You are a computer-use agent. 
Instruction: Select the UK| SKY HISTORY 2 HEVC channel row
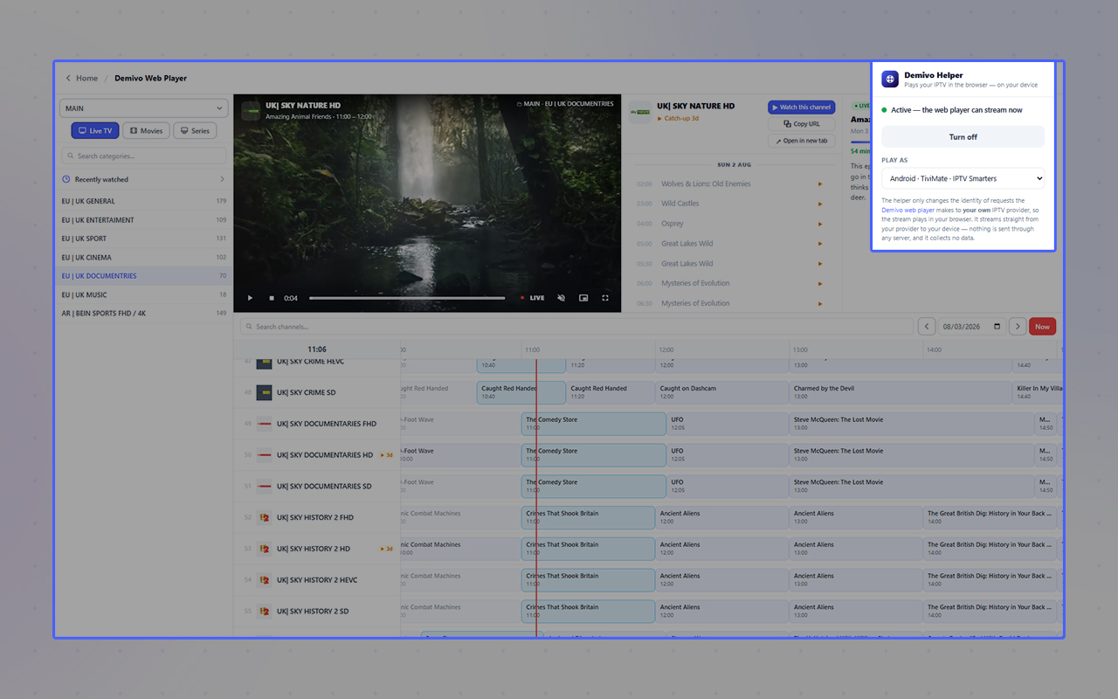click(317, 580)
